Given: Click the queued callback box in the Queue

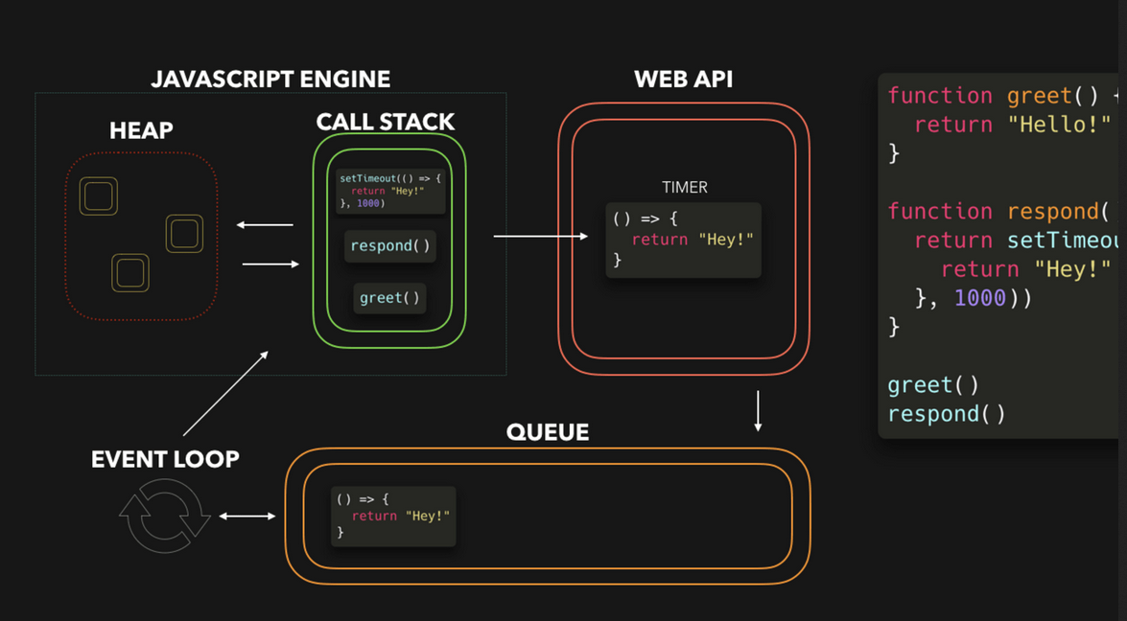Looking at the screenshot, I should pyautogui.click(x=393, y=516).
